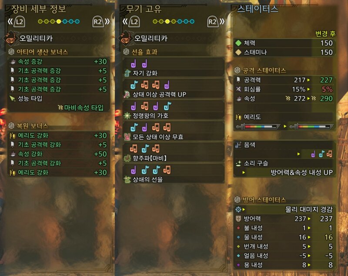This screenshot has width=348, height=276.
Task: Select the hunting horn icon beside 오밀리티카 in left panel
Action: (x=10, y=38)
